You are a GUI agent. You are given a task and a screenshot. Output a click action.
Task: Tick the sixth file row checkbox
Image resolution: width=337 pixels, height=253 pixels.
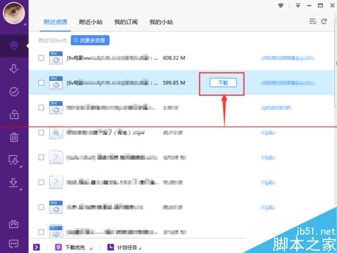[x=41, y=182]
